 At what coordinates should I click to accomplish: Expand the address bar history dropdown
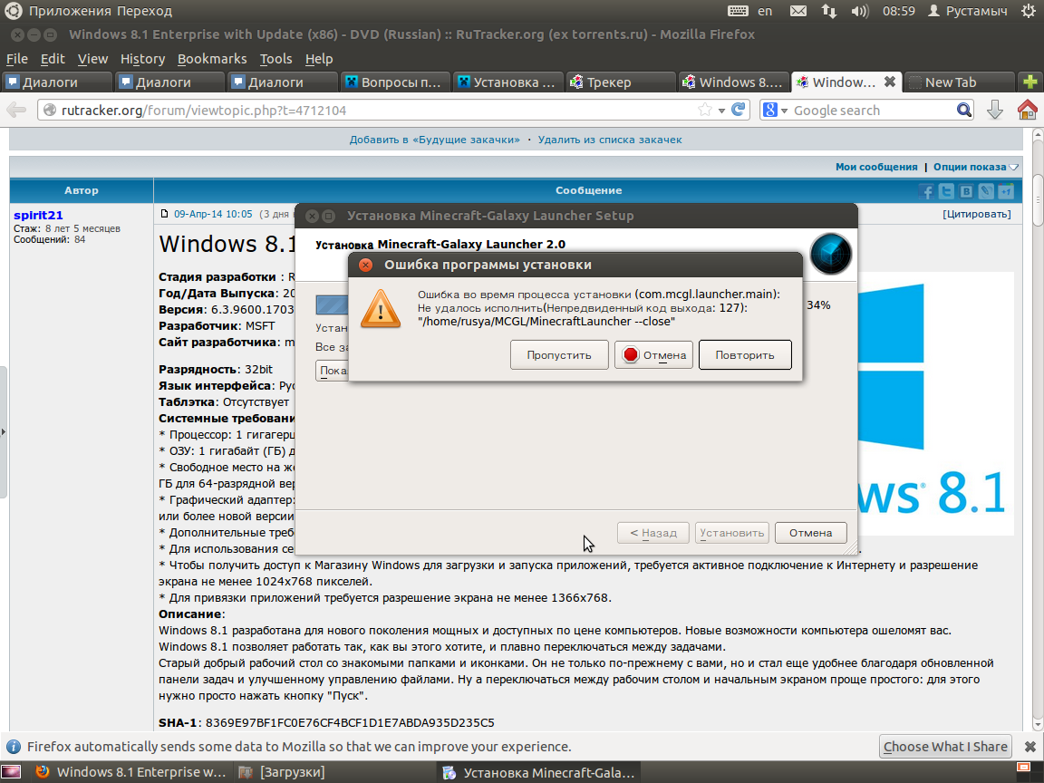(x=721, y=111)
